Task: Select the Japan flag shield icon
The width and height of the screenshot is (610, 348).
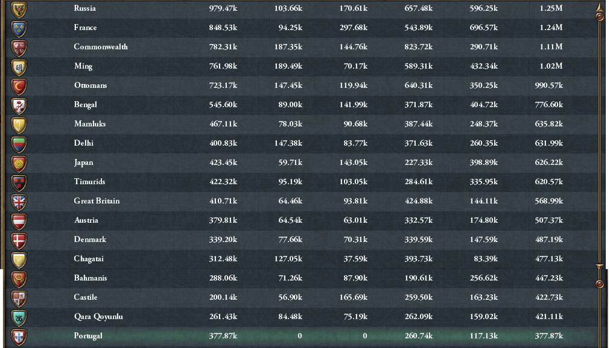Action: pyautogui.click(x=19, y=163)
